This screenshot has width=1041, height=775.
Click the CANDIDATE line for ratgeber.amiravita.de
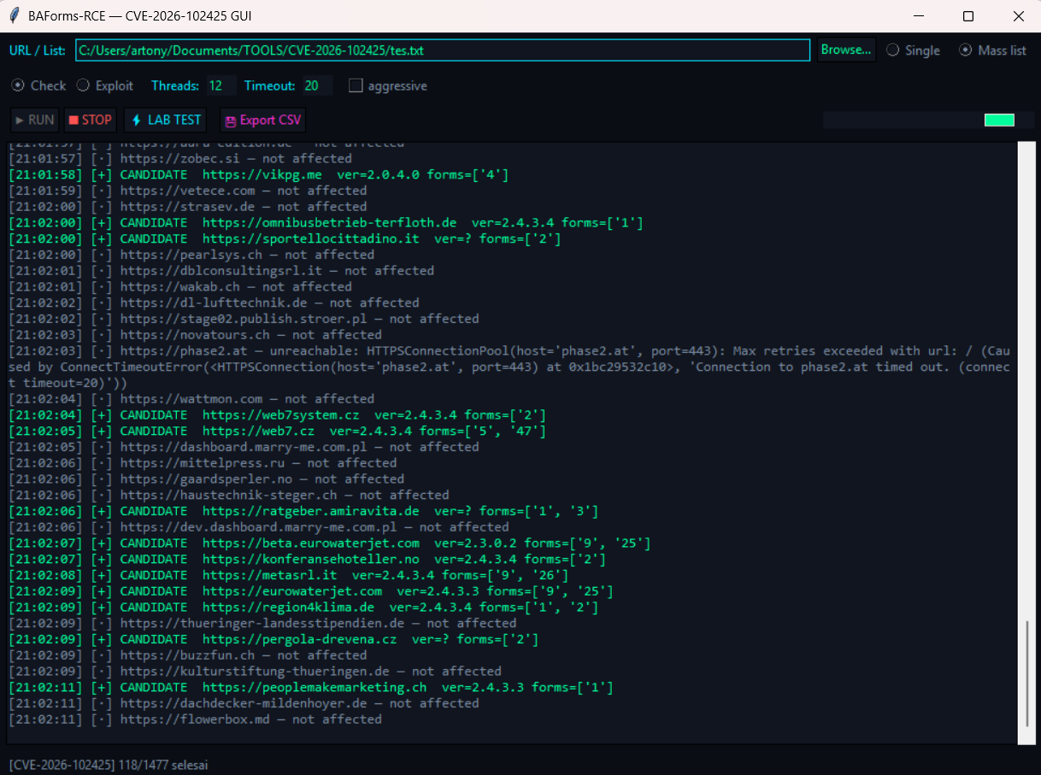coord(303,511)
